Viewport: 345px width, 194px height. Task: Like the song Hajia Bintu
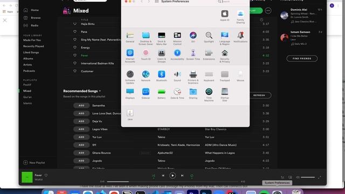tap(75, 24)
